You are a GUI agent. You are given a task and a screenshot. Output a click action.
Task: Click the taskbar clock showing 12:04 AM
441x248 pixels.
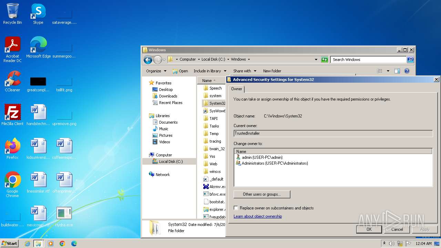(x=423, y=244)
